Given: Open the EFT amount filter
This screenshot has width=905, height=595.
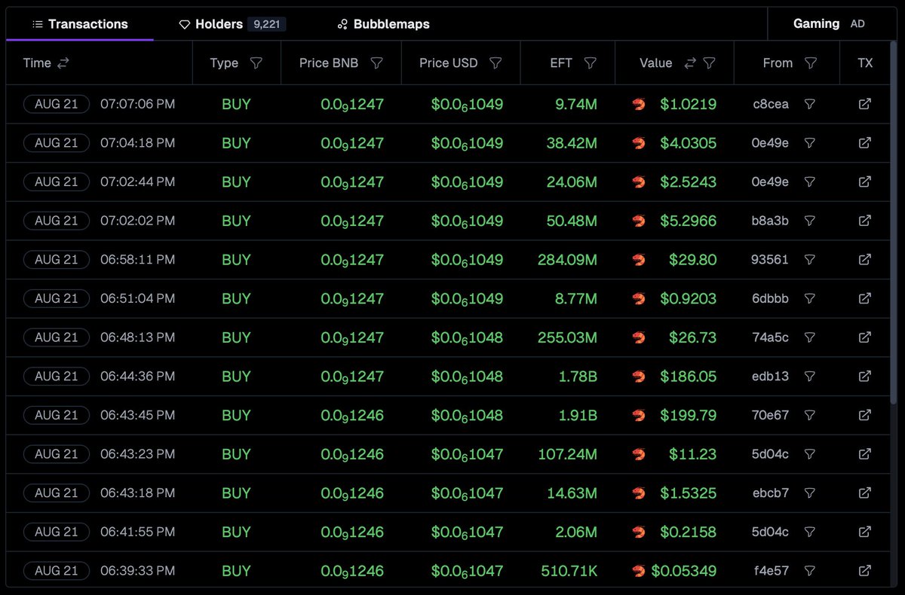Looking at the screenshot, I should 591,63.
